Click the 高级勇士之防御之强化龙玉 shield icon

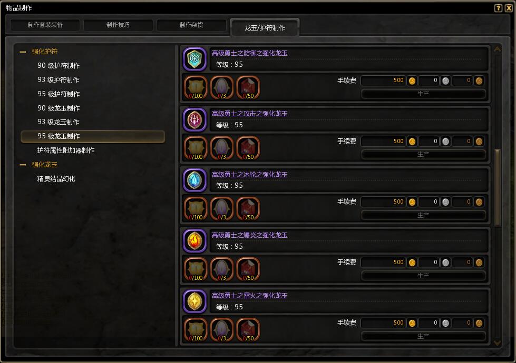coord(194,59)
